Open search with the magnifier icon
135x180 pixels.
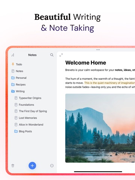coord(52,55)
